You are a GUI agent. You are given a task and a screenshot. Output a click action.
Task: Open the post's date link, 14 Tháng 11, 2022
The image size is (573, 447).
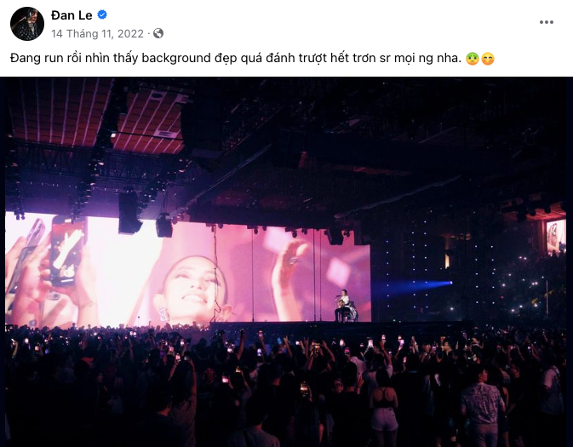click(x=98, y=33)
